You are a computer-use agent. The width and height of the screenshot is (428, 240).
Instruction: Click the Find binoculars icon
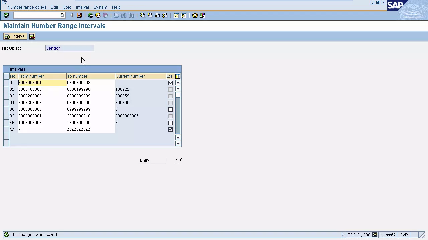(x=124, y=15)
